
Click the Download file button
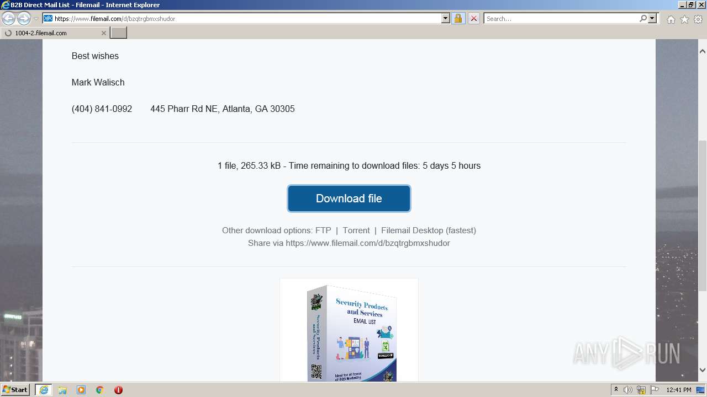(x=349, y=198)
